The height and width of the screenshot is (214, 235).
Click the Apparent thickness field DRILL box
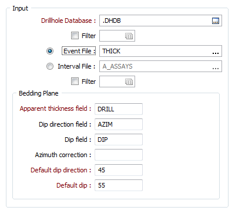click(119, 109)
